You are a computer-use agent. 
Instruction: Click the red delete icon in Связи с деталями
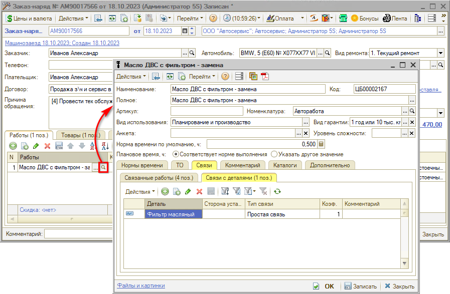click(x=199, y=191)
